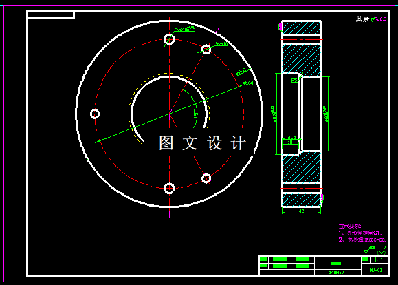Select the 21.5 dimension above the 18
398x285 pixels.
291,137
